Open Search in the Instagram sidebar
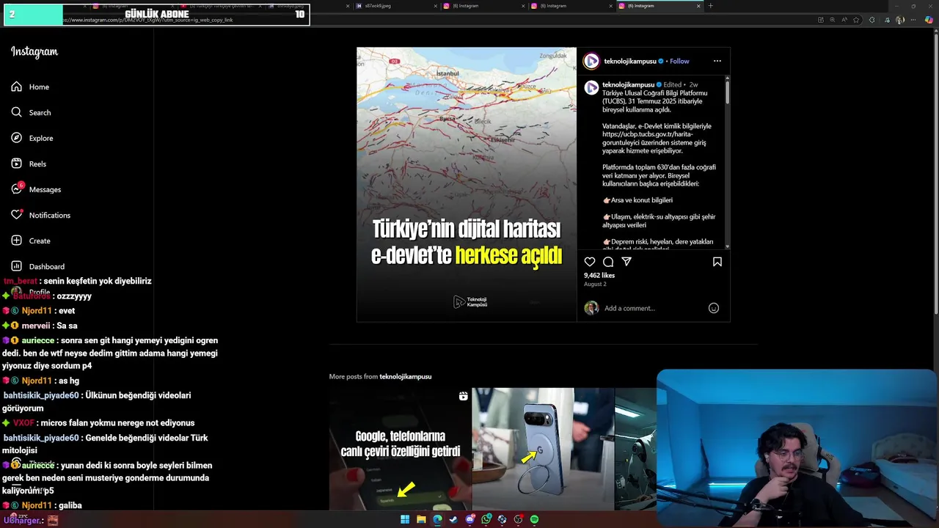Image resolution: width=939 pixels, height=528 pixels. coord(31,112)
